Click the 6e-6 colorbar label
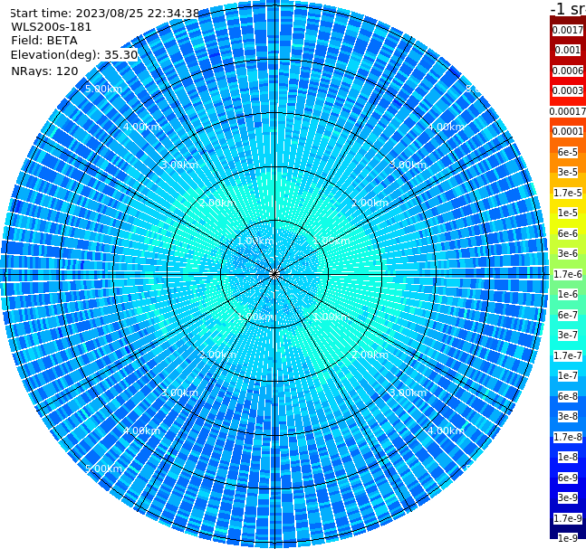 [x=568, y=233]
